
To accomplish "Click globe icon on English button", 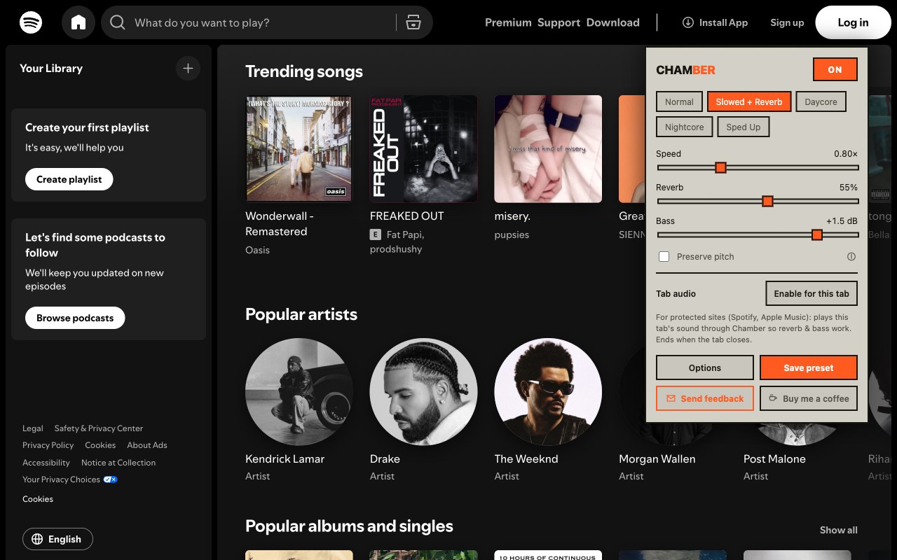I will 37,539.
